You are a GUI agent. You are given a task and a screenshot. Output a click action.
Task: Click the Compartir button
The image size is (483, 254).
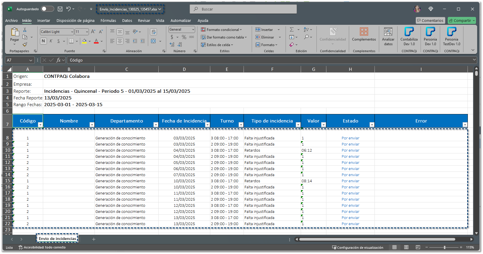pos(461,20)
